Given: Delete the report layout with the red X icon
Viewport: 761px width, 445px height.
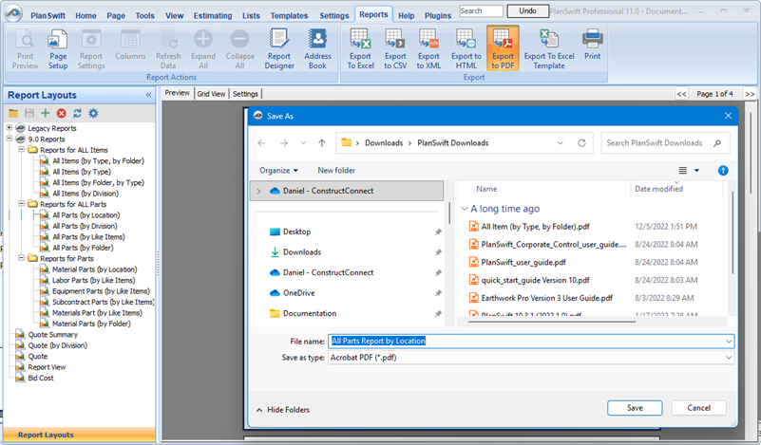Looking at the screenshot, I should point(61,113).
